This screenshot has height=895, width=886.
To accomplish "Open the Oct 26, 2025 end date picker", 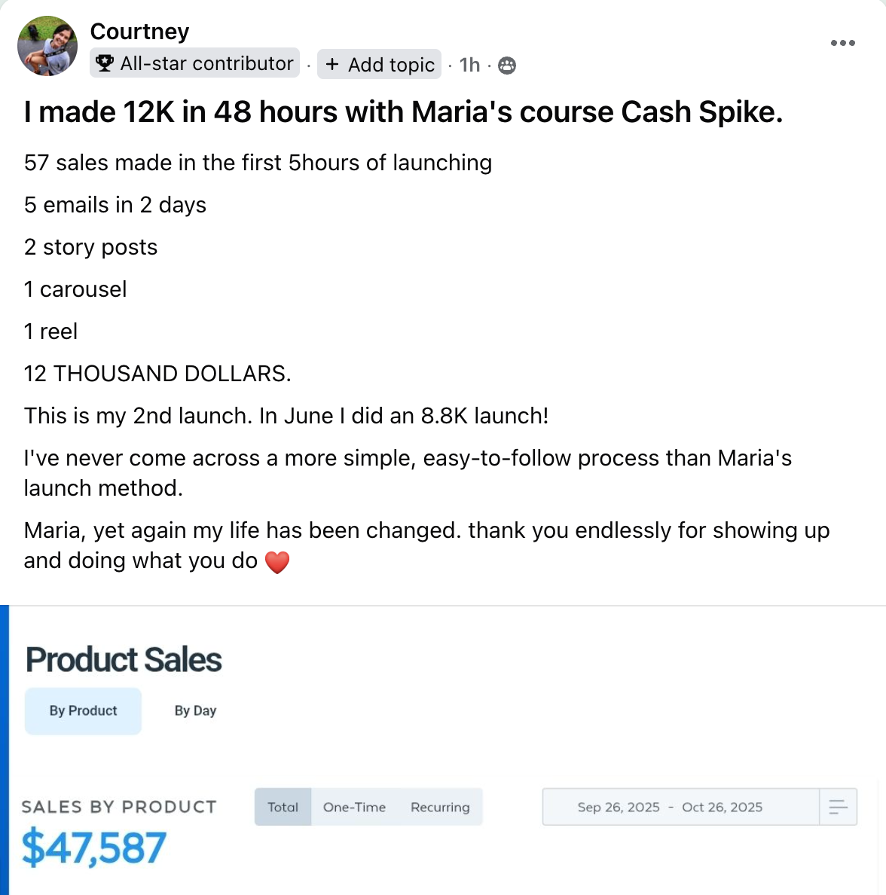I will 722,807.
